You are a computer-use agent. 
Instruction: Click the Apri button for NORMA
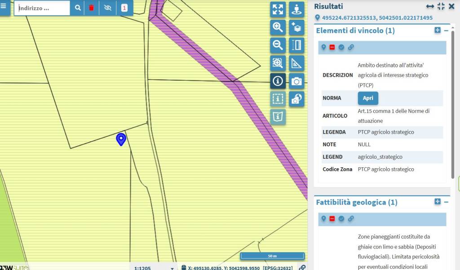[367, 98]
